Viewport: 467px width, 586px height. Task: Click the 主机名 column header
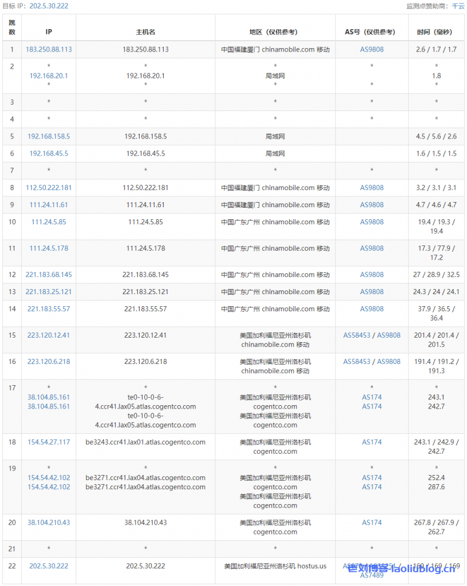click(145, 32)
